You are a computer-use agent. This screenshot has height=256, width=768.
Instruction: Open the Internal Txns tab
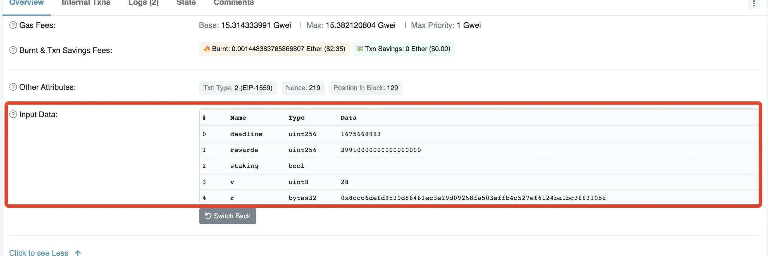[x=86, y=3]
